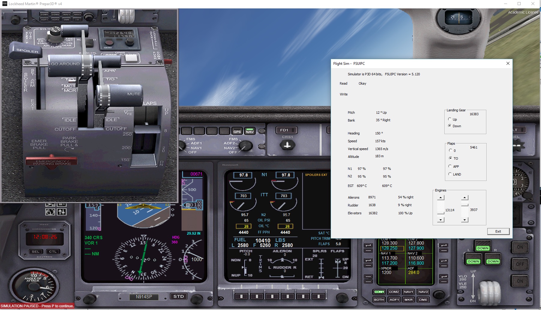Click right engine slider up arrow
Image resolution: width=541 pixels, height=310 pixels.
464,197
